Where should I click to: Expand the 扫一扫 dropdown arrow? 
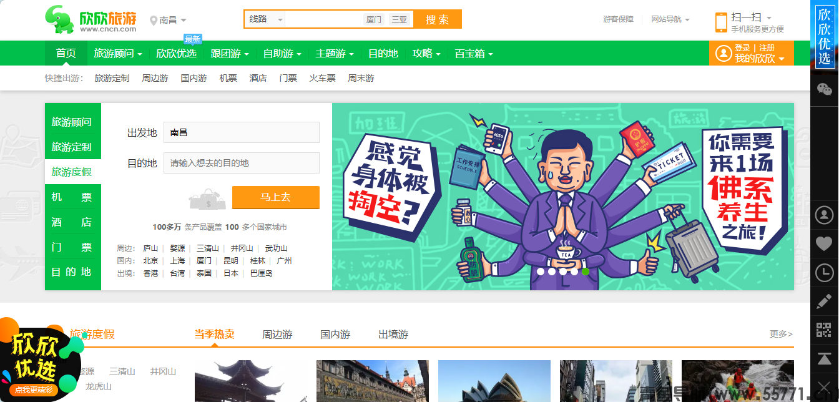click(x=768, y=18)
